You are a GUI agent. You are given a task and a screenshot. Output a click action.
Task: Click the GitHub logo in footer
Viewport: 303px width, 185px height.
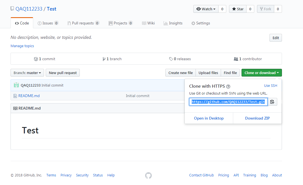[148, 175]
